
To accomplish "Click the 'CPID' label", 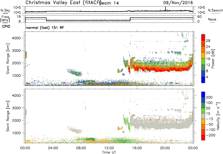I will pos(6,26).
